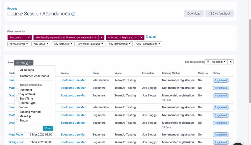Open the Only Past Sessions dropdown
Image resolution: width=251 pixels, height=145 pixels.
point(148,44)
